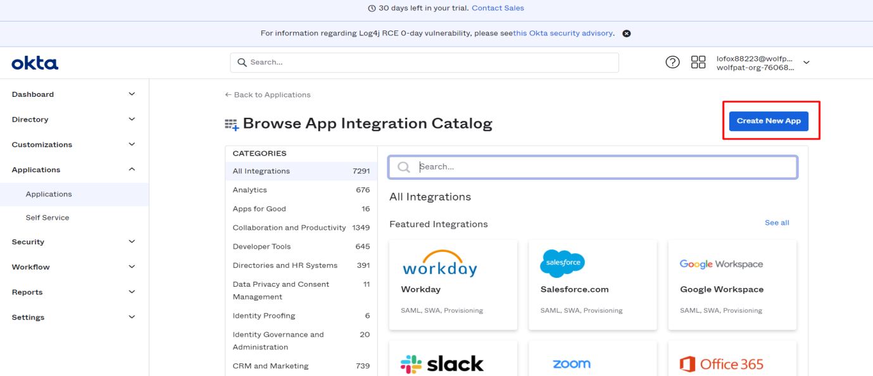
Task: Expand the Dashboard menu
Action: pyautogui.click(x=74, y=94)
